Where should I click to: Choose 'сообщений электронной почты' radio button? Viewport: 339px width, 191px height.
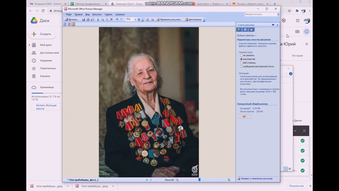point(241,67)
